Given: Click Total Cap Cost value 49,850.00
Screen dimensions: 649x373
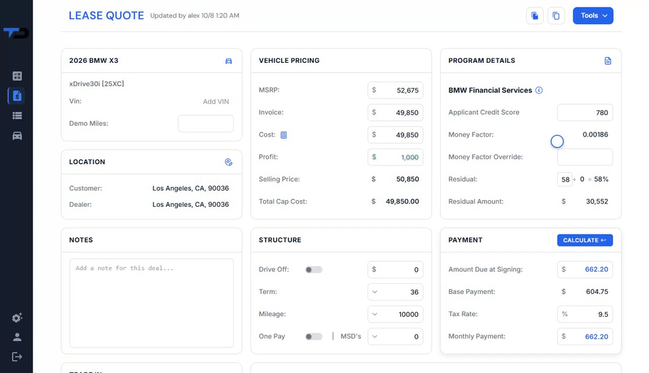Looking at the screenshot, I should click(402, 201).
